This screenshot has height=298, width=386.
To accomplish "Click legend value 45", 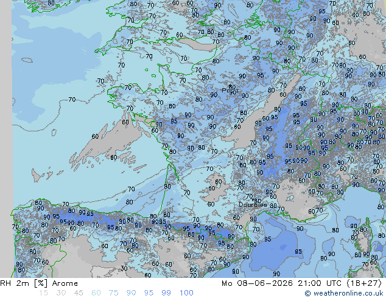I will [x=79, y=293].
